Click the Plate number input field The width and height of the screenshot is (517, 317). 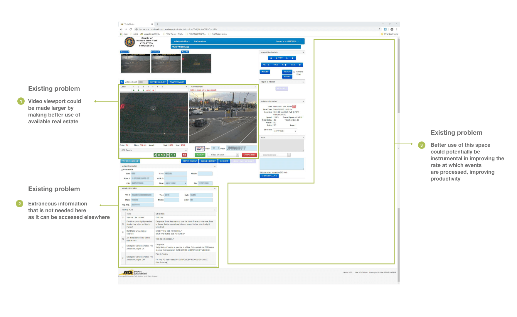point(241,148)
